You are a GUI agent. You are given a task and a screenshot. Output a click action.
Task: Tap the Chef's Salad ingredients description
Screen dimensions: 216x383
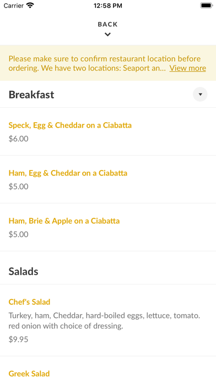105,321
